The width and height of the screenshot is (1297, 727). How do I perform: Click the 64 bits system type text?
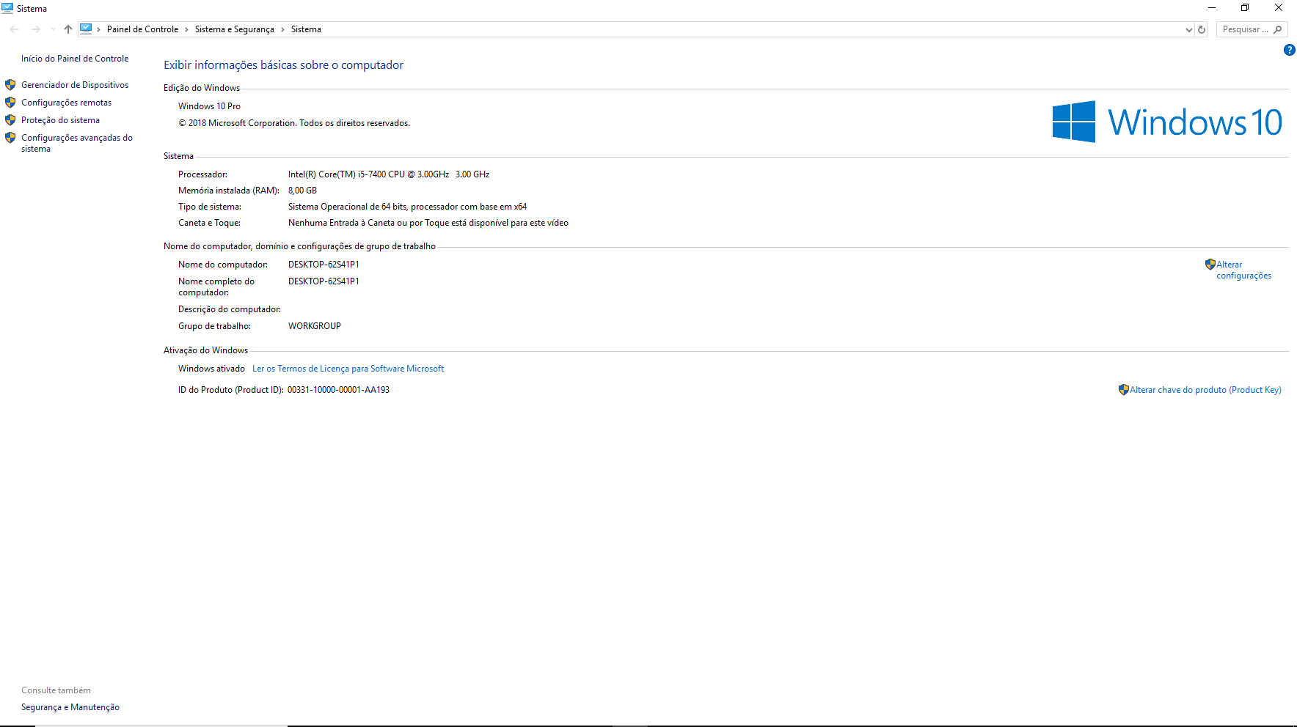407,207
